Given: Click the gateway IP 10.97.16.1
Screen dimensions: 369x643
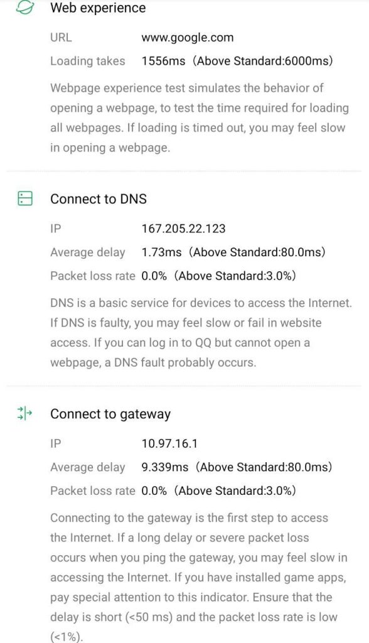Looking at the screenshot, I should [169, 444].
